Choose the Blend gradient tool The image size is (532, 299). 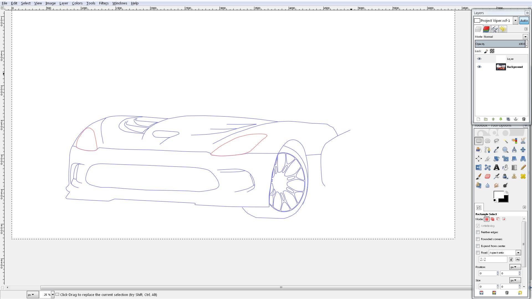coord(514,167)
